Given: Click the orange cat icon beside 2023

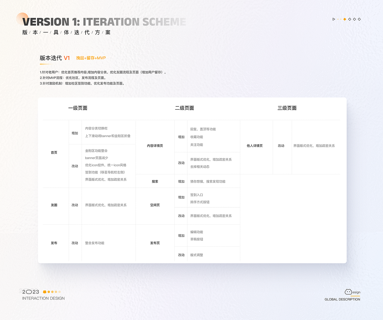Looking at the screenshot, I should [x=45, y=292].
